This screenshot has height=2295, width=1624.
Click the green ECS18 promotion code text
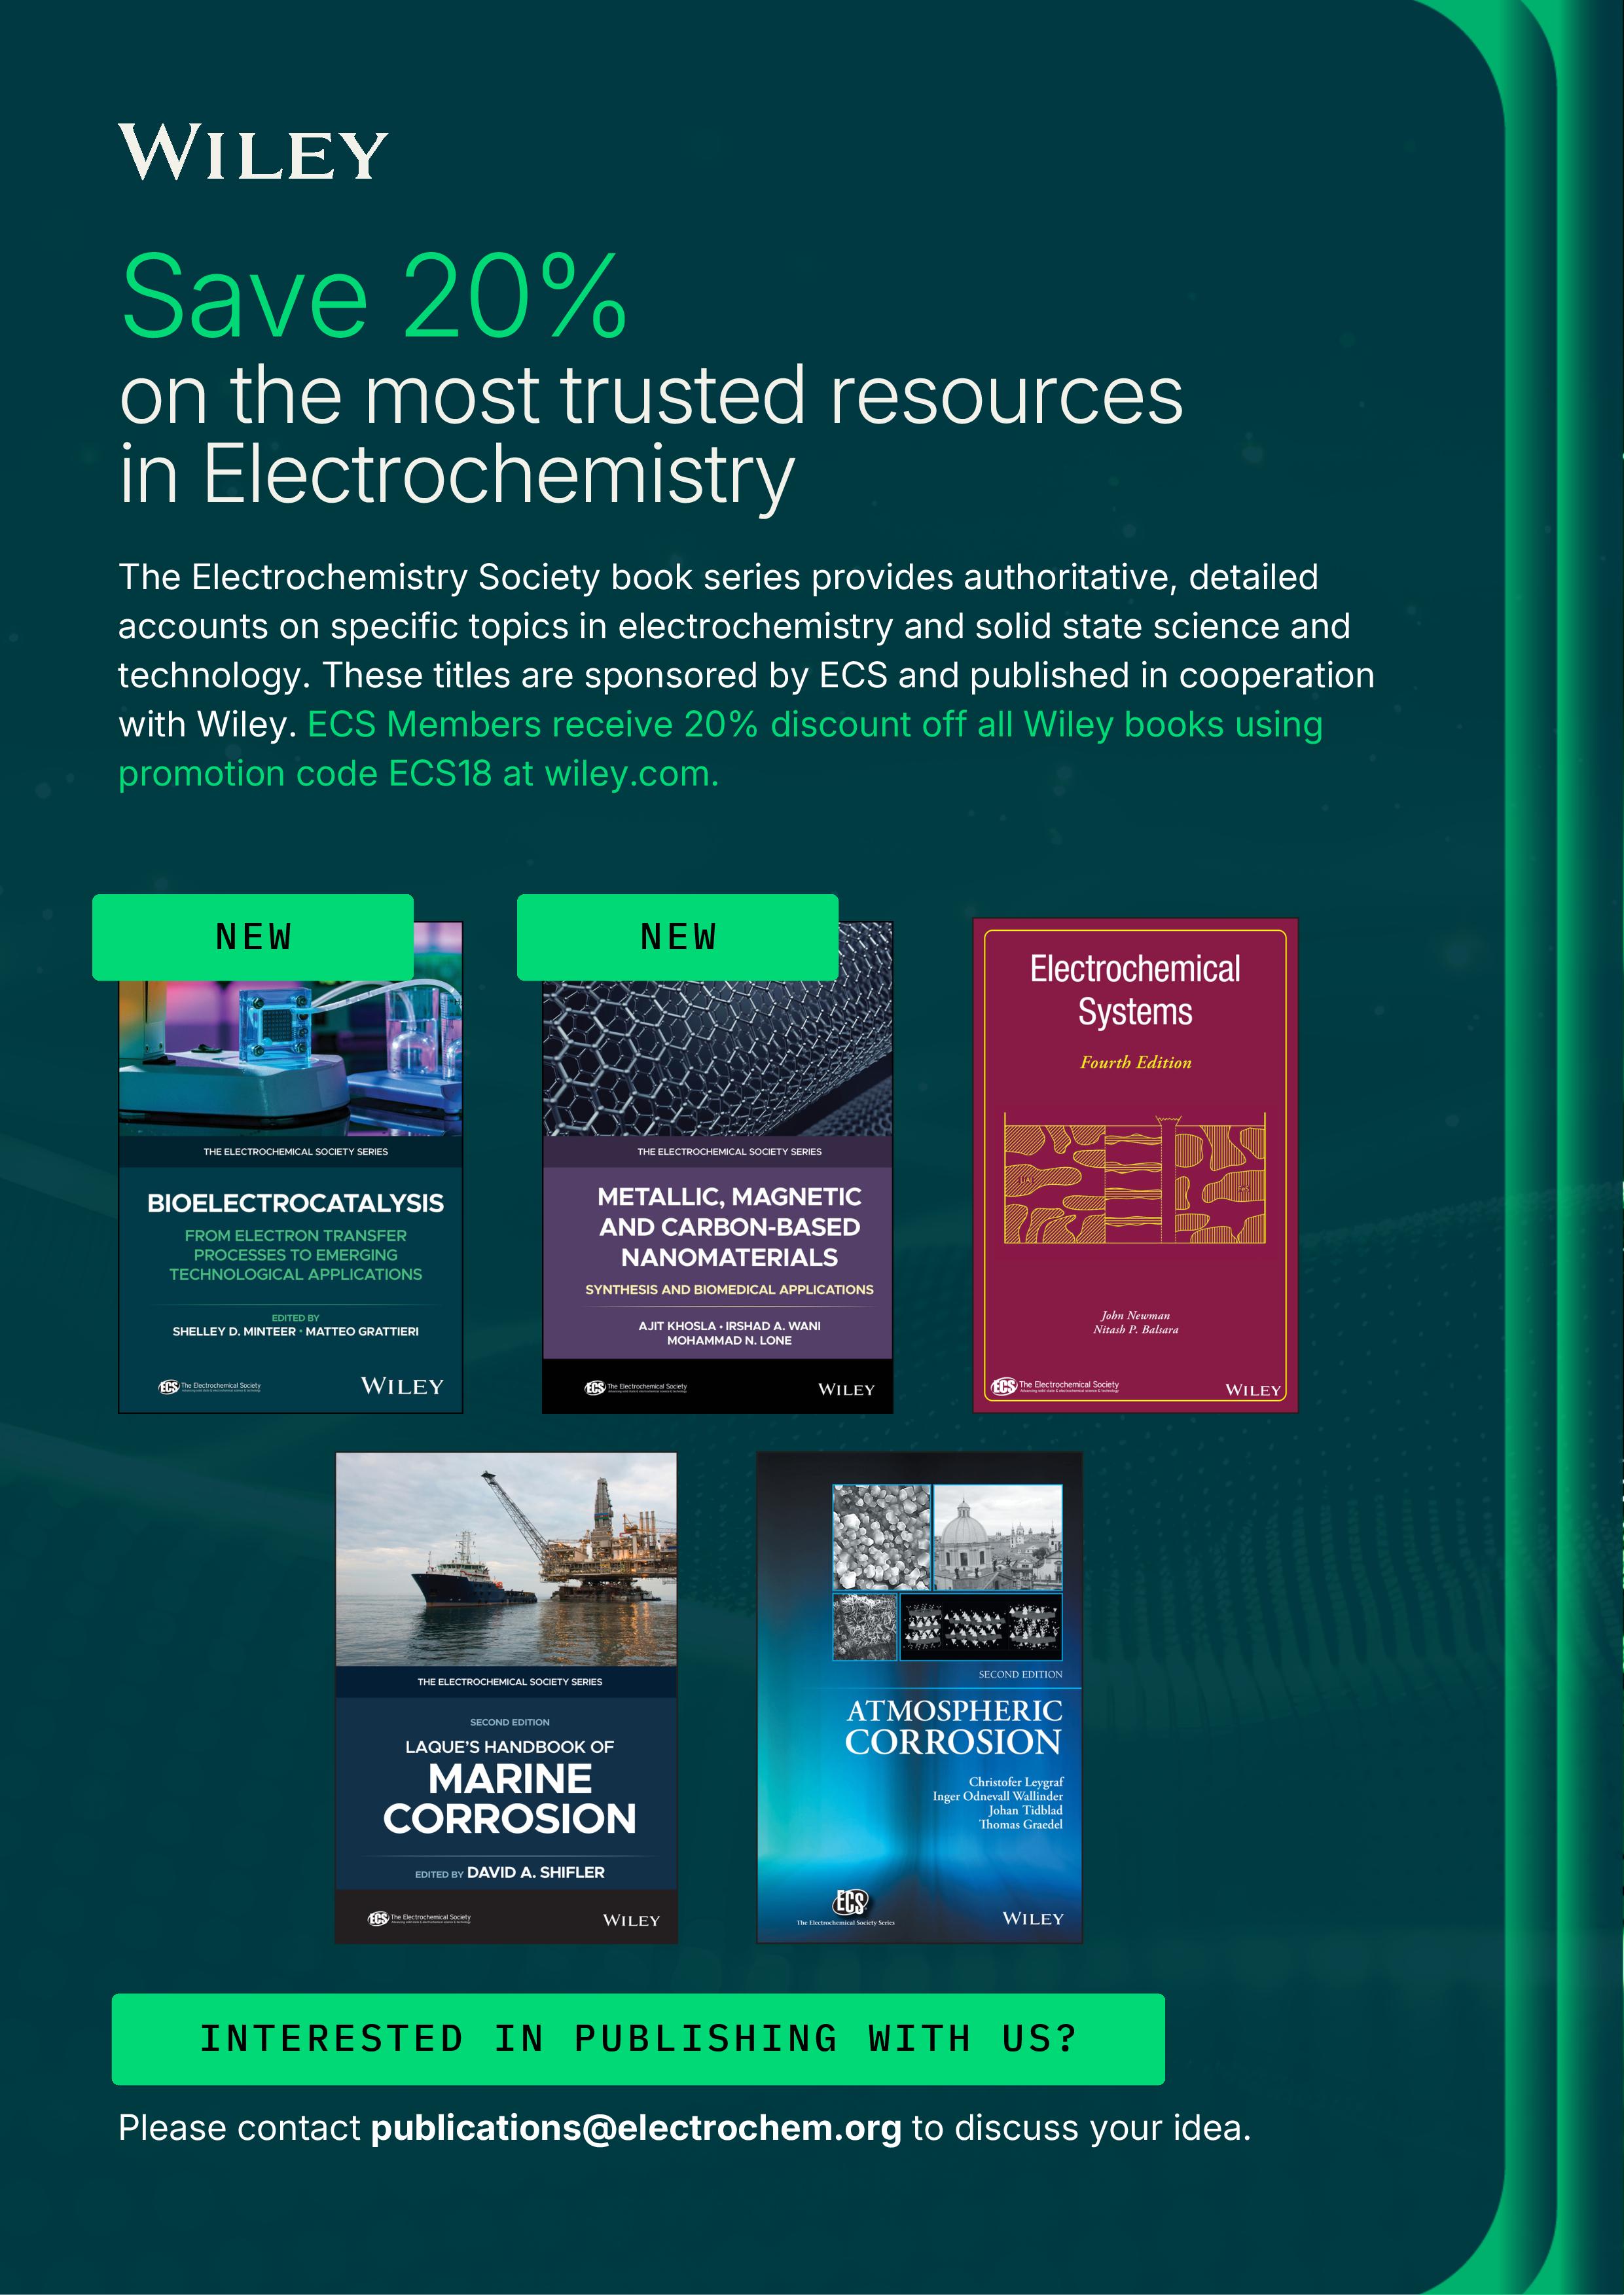point(440,774)
